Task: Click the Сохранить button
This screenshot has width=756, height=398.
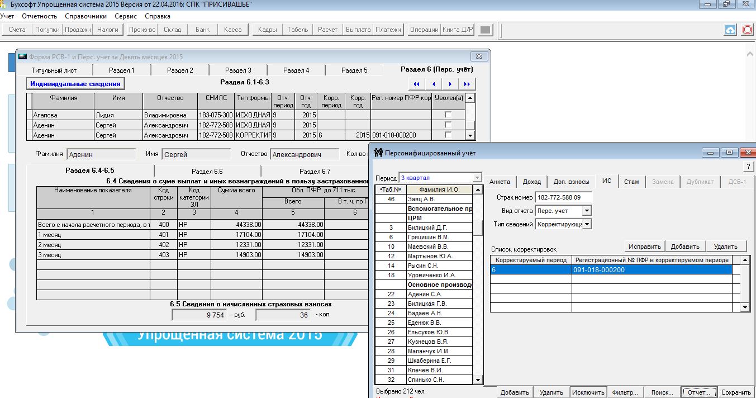Action: point(736,392)
